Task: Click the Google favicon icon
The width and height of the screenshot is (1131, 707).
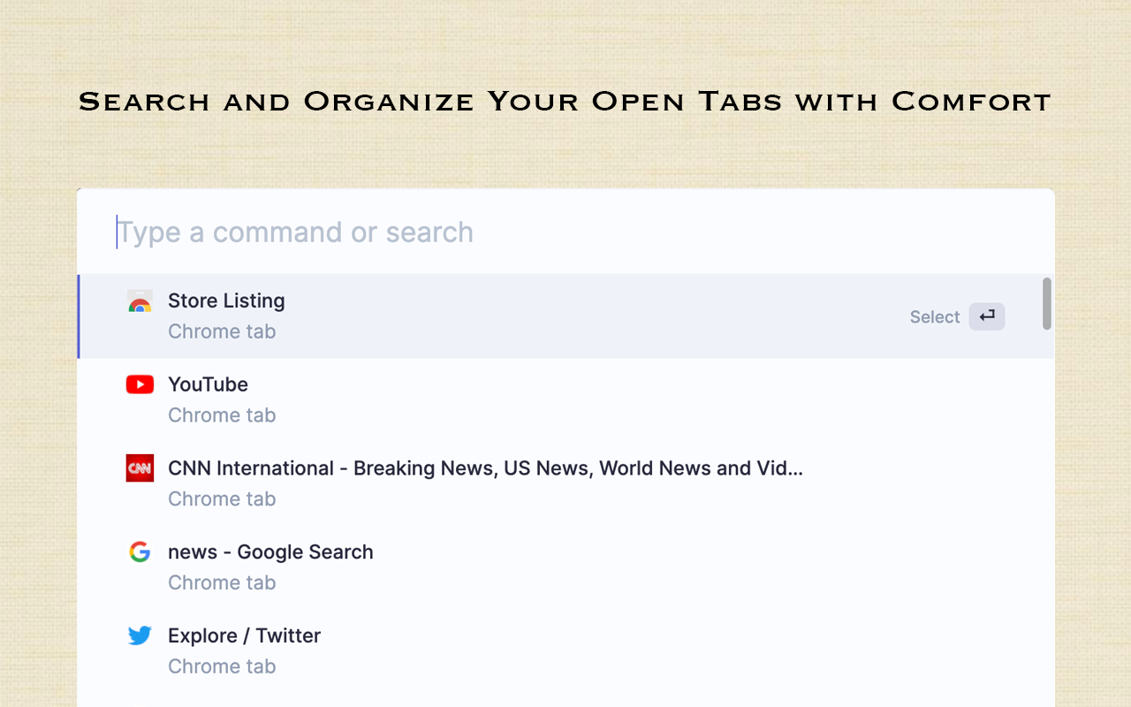Action: click(140, 552)
